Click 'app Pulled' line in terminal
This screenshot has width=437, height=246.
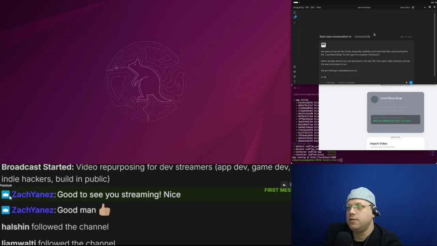[301, 100]
